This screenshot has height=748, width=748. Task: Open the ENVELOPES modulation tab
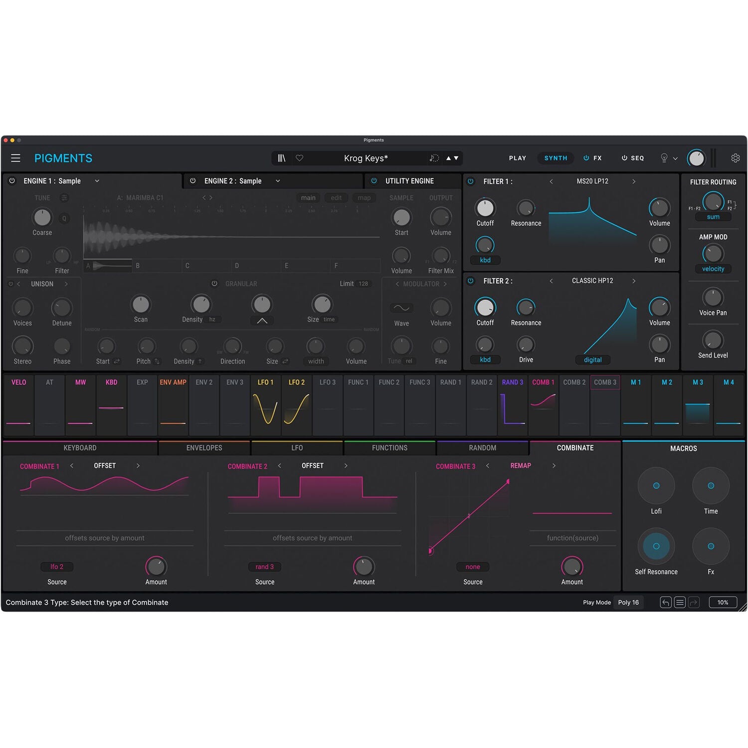coord(204,448)
